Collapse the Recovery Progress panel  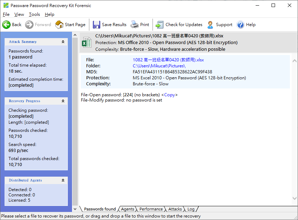[63, 101]
